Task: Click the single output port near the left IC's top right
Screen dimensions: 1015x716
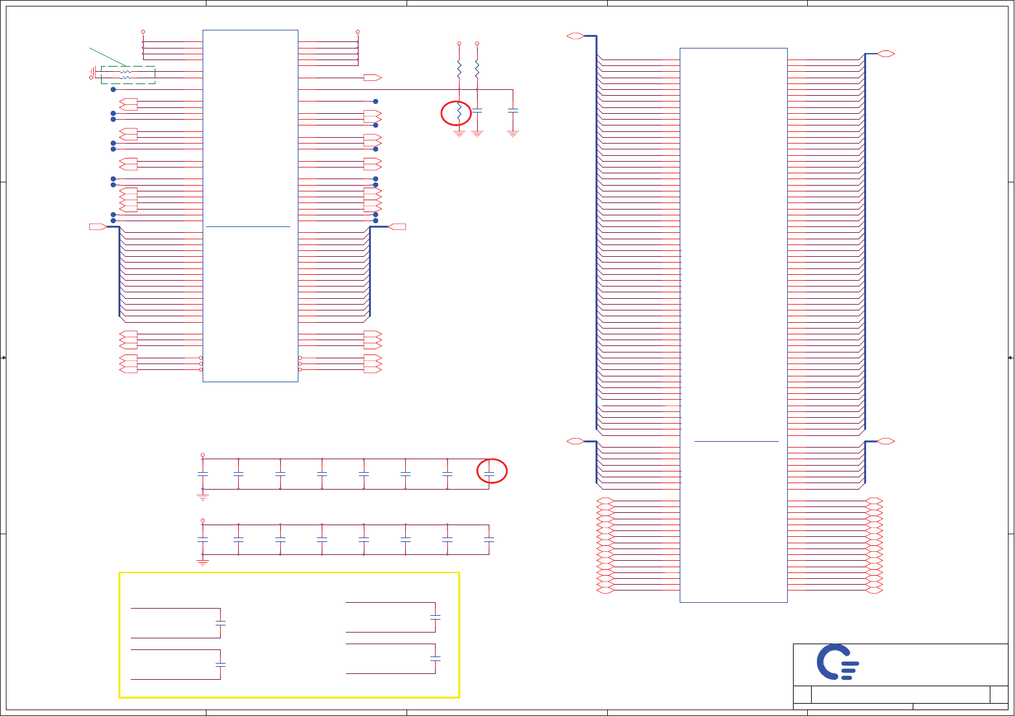Action: click(x=373, y=78)
